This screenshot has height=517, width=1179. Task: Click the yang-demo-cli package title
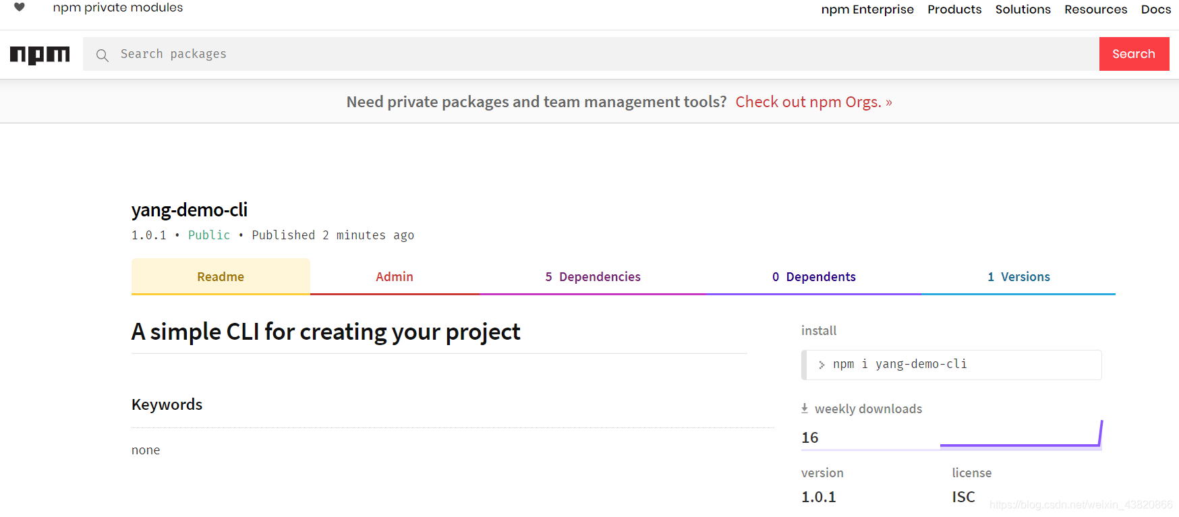[x=190, y=210]
